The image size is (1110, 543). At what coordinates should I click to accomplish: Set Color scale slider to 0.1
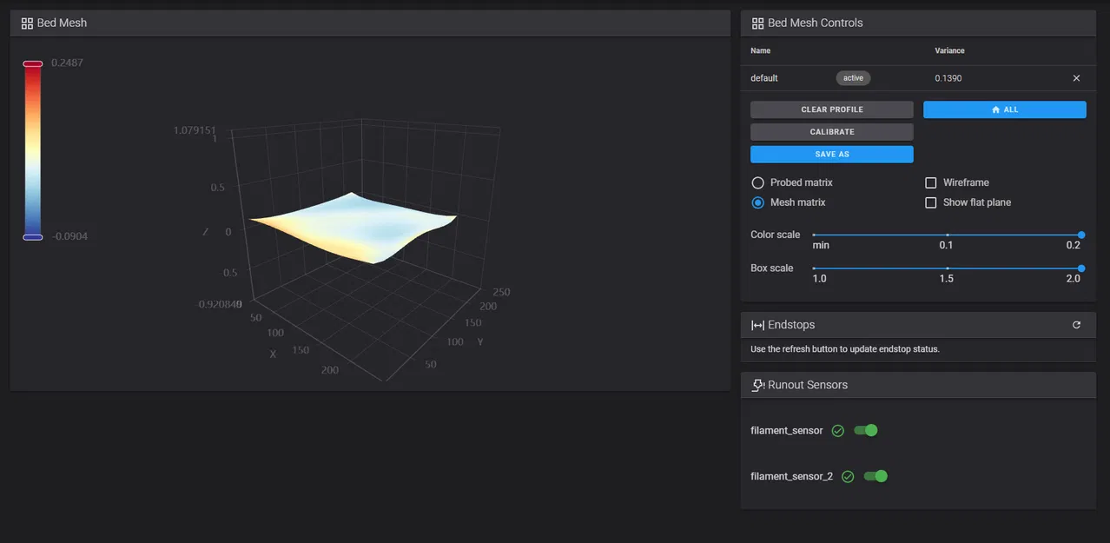[947, 235]
